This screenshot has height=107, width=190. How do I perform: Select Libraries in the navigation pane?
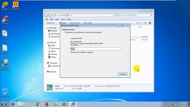51,43
